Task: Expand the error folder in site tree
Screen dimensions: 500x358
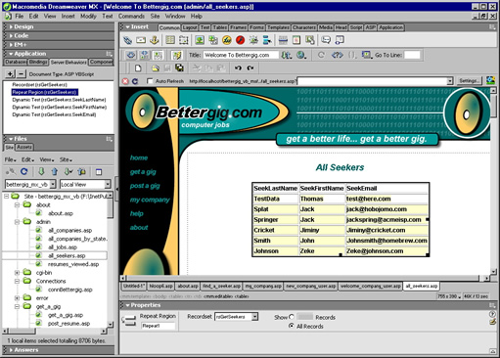Action: click(17, 298)
